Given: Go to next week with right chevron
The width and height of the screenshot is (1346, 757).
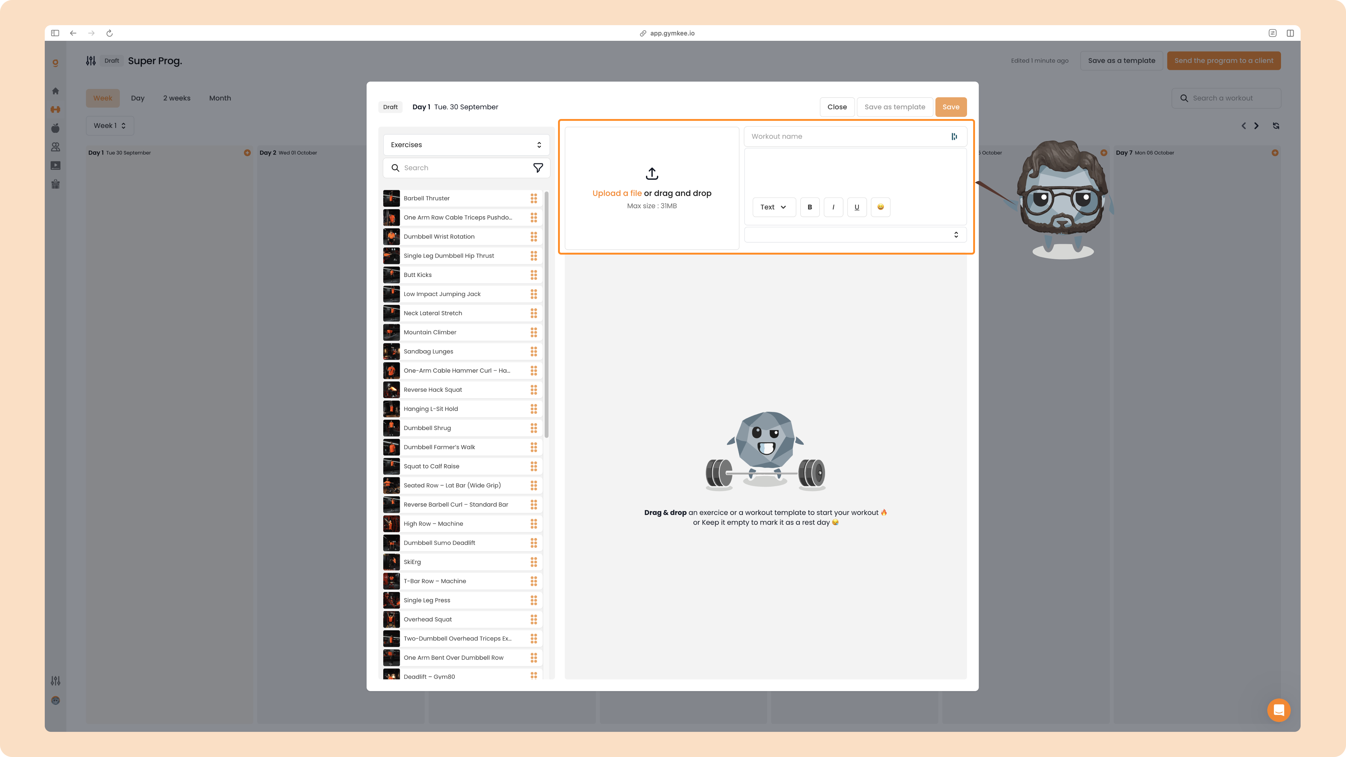Looking at the screenshot, I should coord(1257,126).
